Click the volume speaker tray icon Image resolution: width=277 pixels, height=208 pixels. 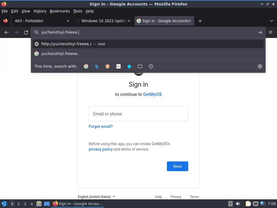point(238,204)
